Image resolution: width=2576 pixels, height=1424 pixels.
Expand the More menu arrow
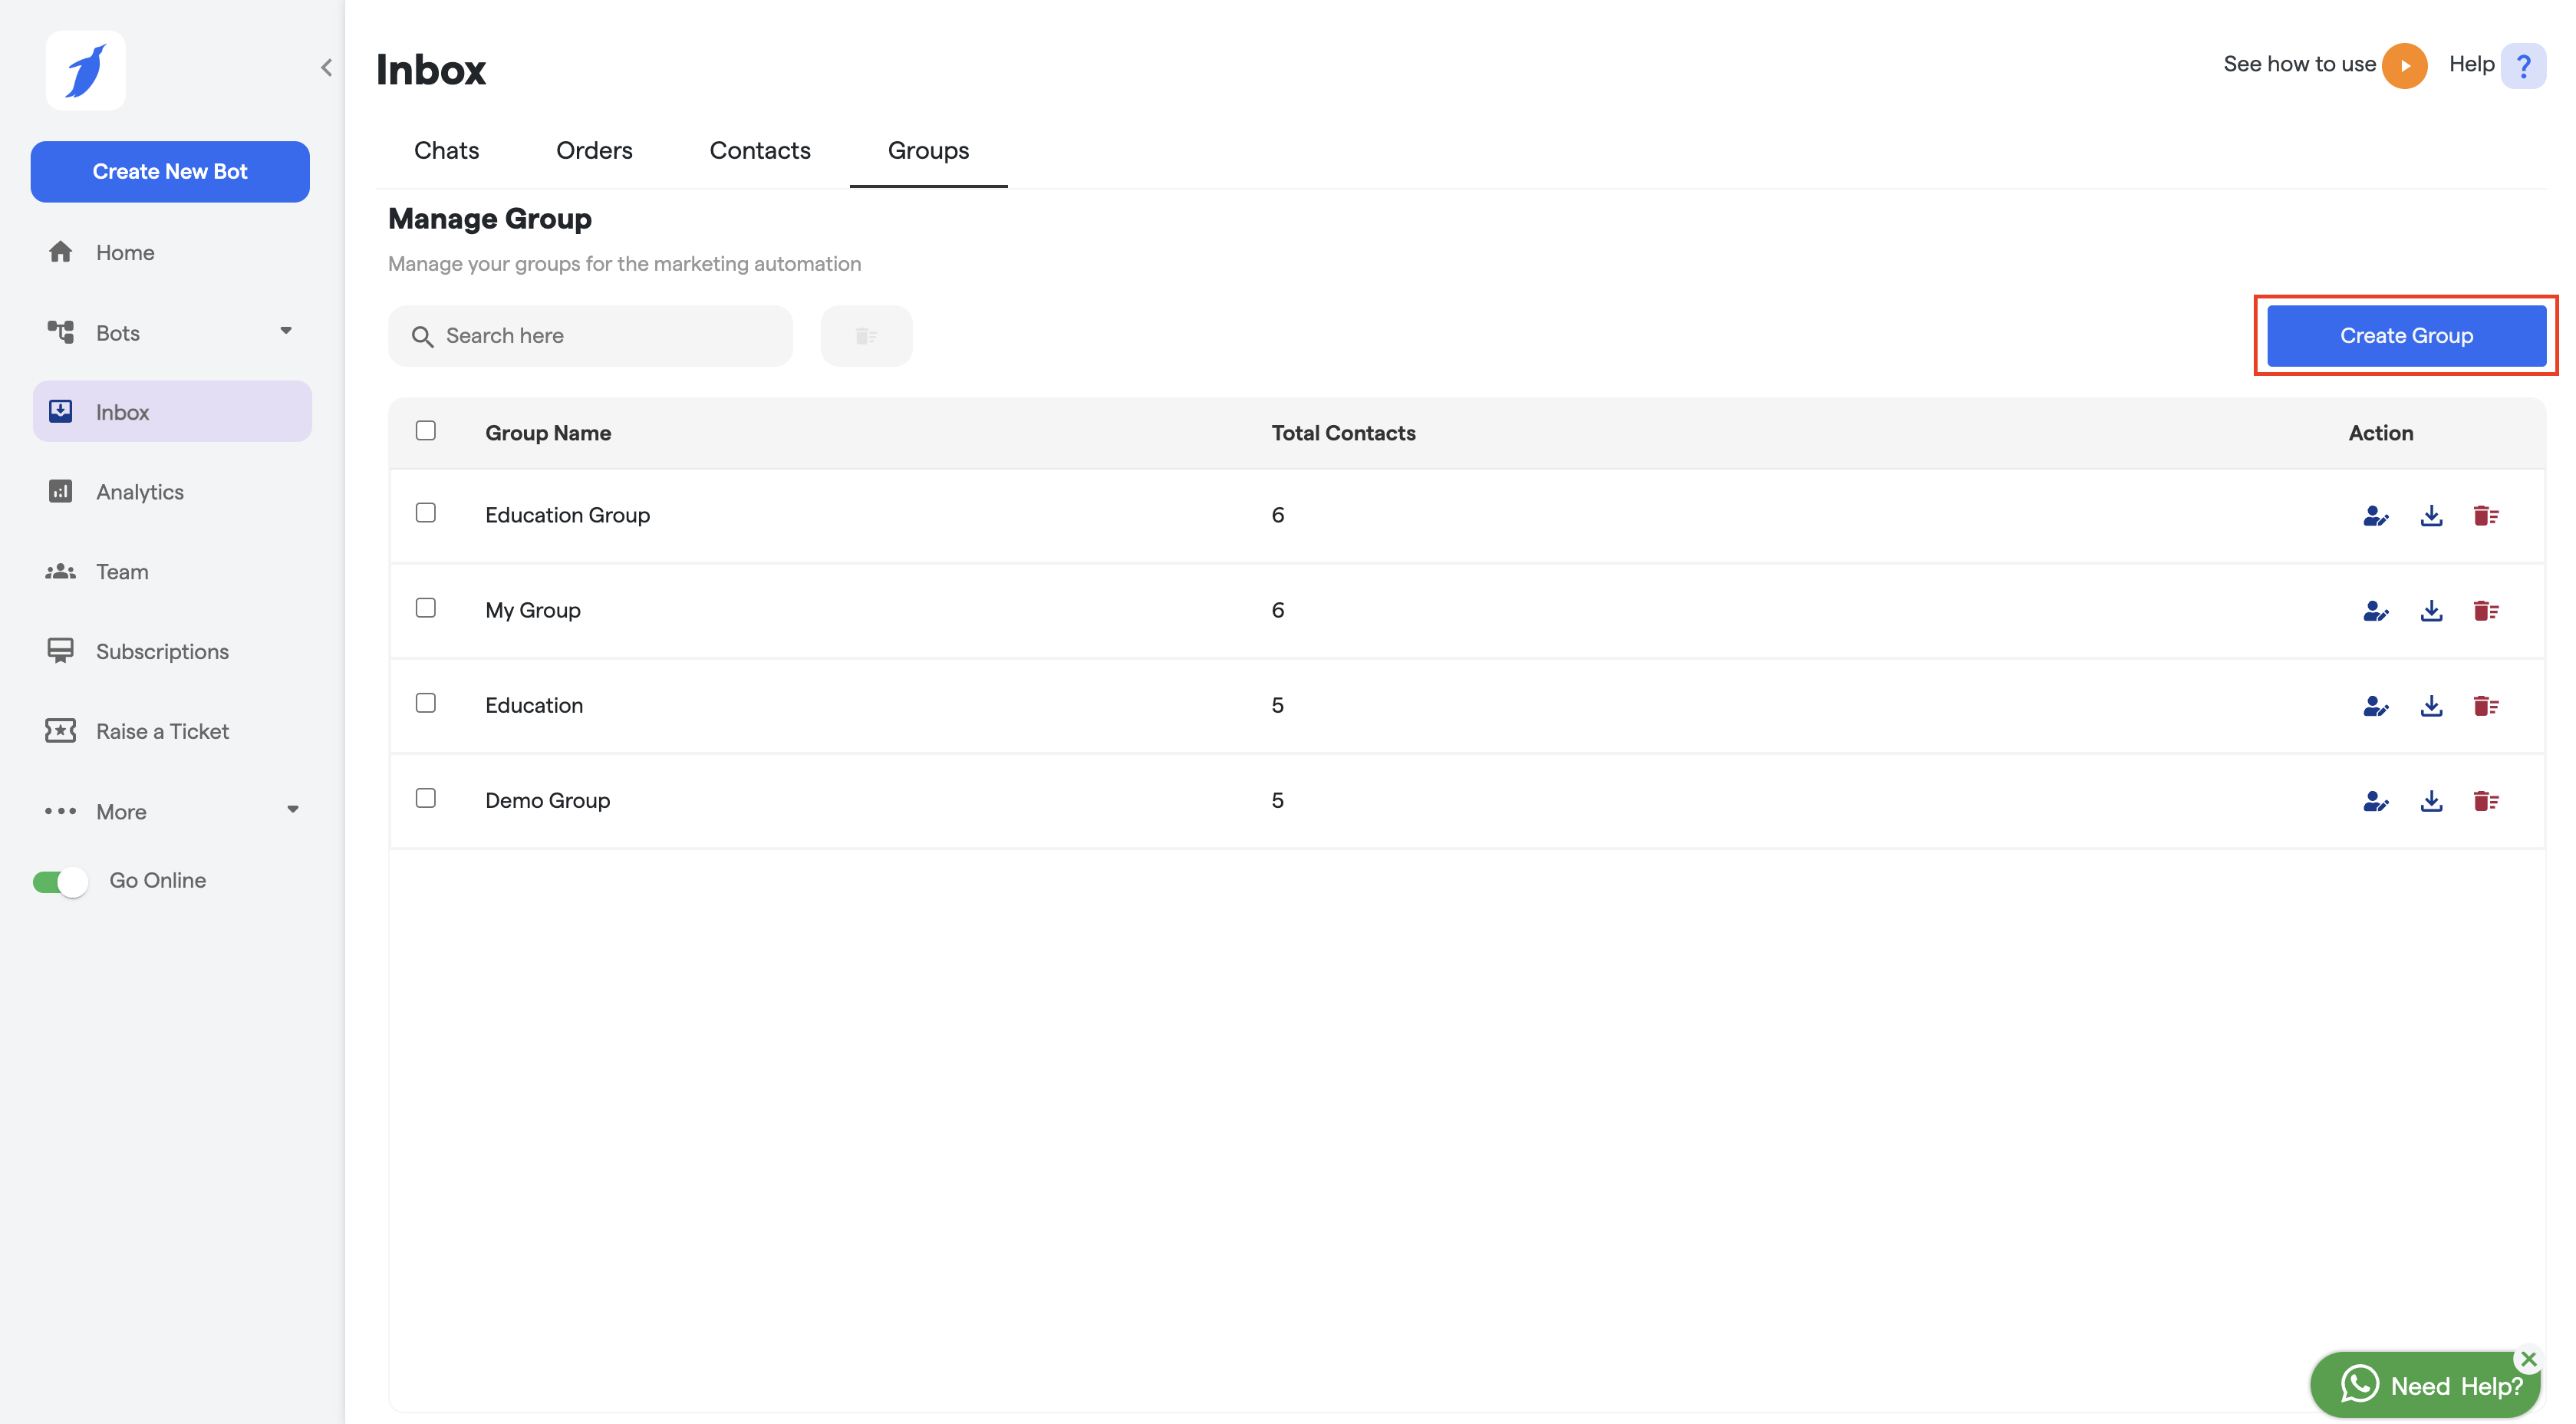click(x=292, y=810)
